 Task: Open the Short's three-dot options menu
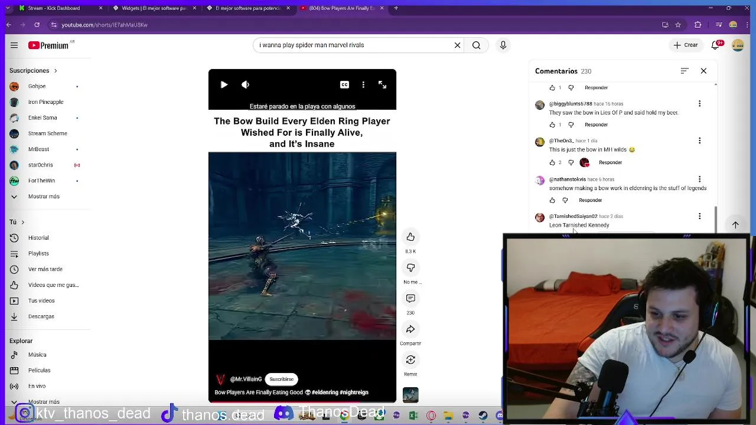click(363, 84)
